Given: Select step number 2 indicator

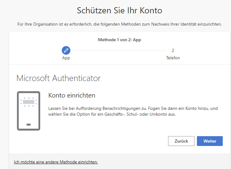Looking at the screenshot, I should click(x=173, y=50).
